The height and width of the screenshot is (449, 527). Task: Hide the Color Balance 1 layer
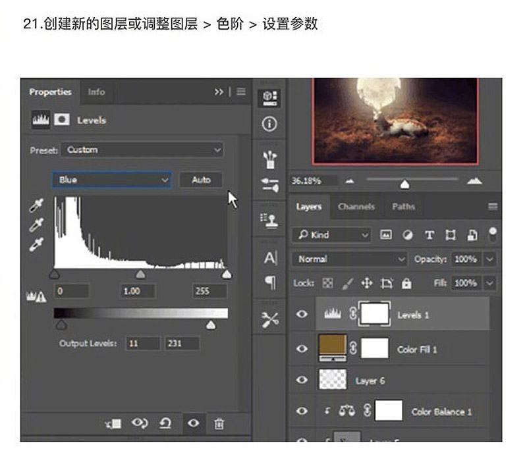302,411
